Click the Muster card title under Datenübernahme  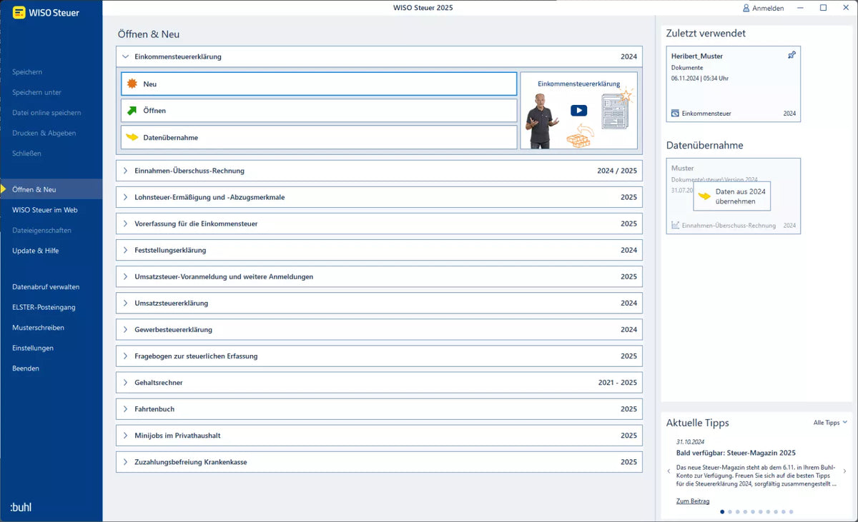click(x=683, y=168)
